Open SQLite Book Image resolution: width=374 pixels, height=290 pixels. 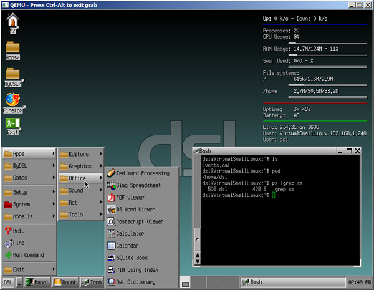pyautogui.click(x=142, y=258)
